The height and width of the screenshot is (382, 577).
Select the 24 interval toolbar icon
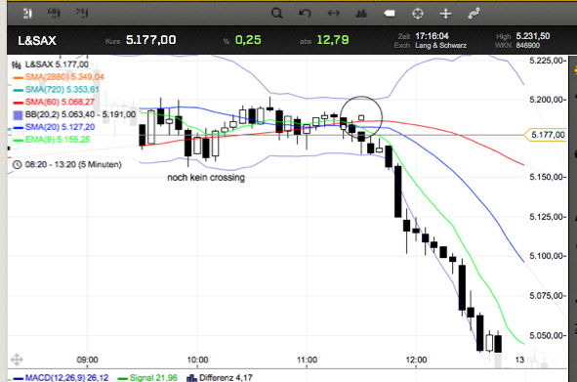(x=82, y=14)
